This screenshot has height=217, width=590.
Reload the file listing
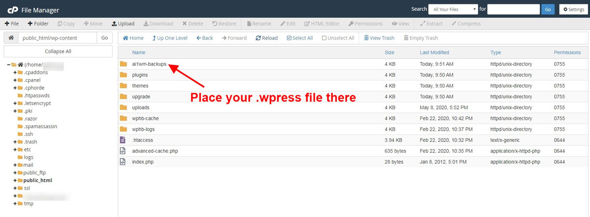click(x=266, y=38)
